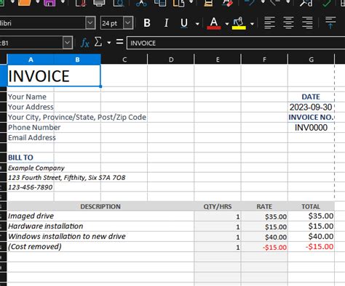Click the 24 pt font size field
Image resolution: width=345 pixels, height=286 pixels.
click(x=112, y=23)
